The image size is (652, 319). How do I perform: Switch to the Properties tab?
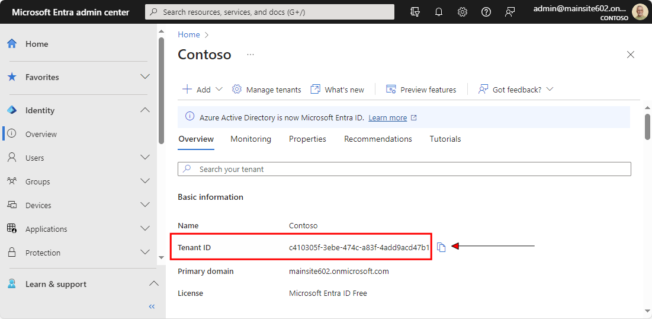[307, 139]
